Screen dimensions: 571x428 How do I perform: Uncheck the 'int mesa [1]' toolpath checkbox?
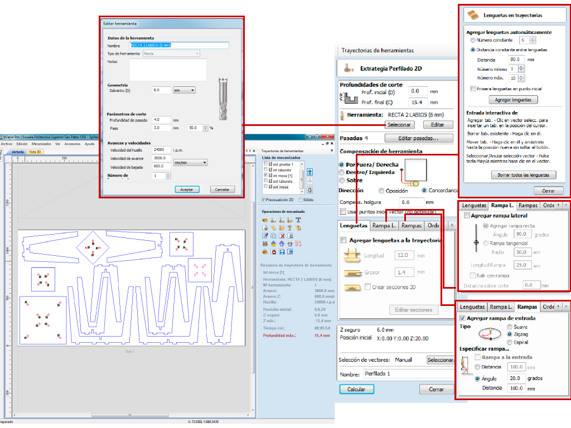click(266, 175)
